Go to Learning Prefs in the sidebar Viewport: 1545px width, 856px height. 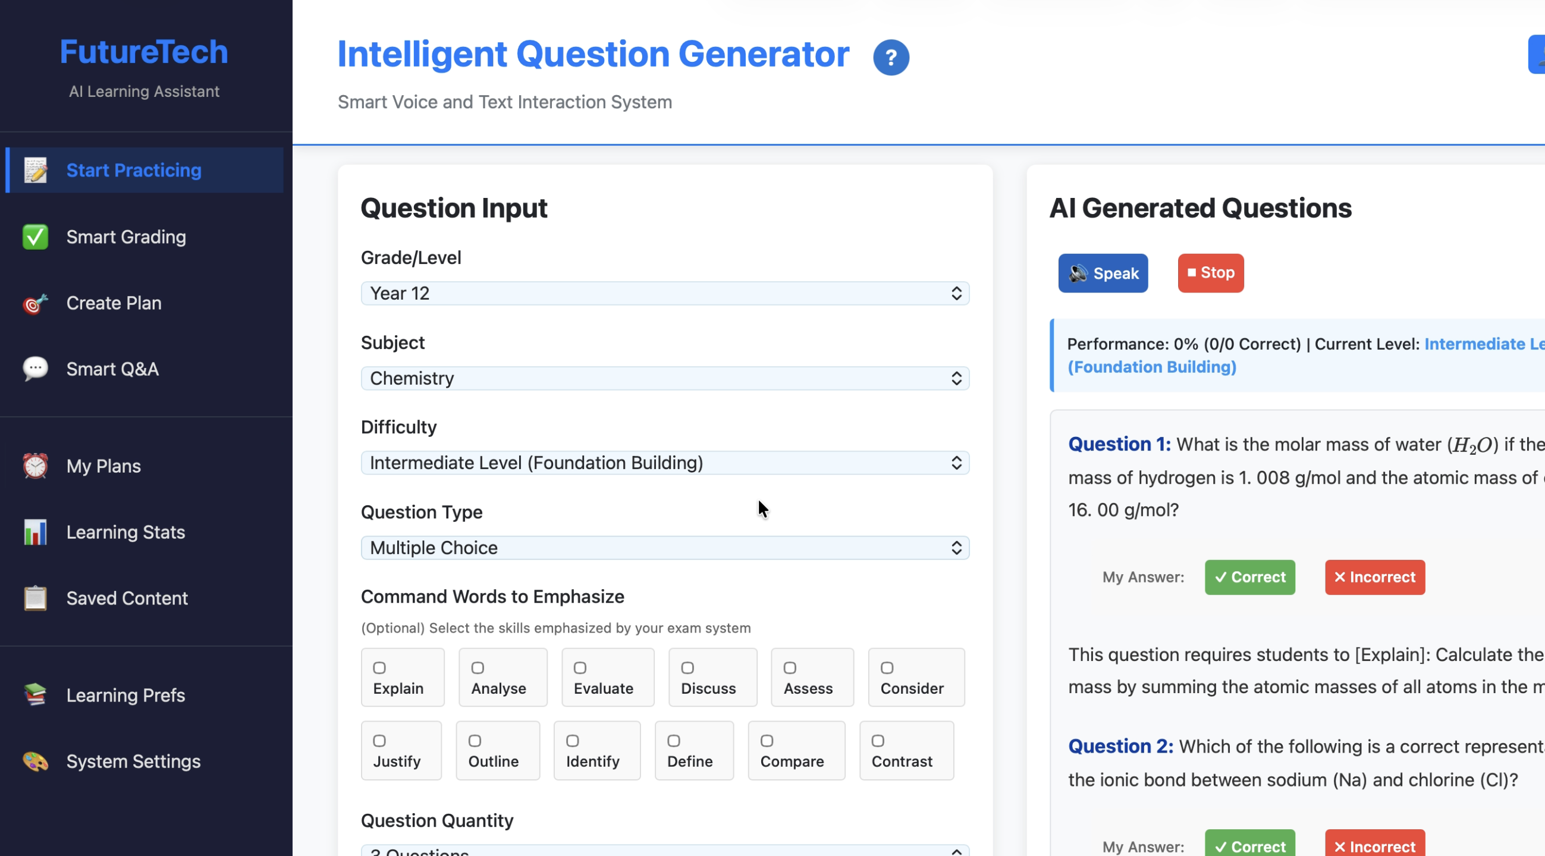pos(125,695)
